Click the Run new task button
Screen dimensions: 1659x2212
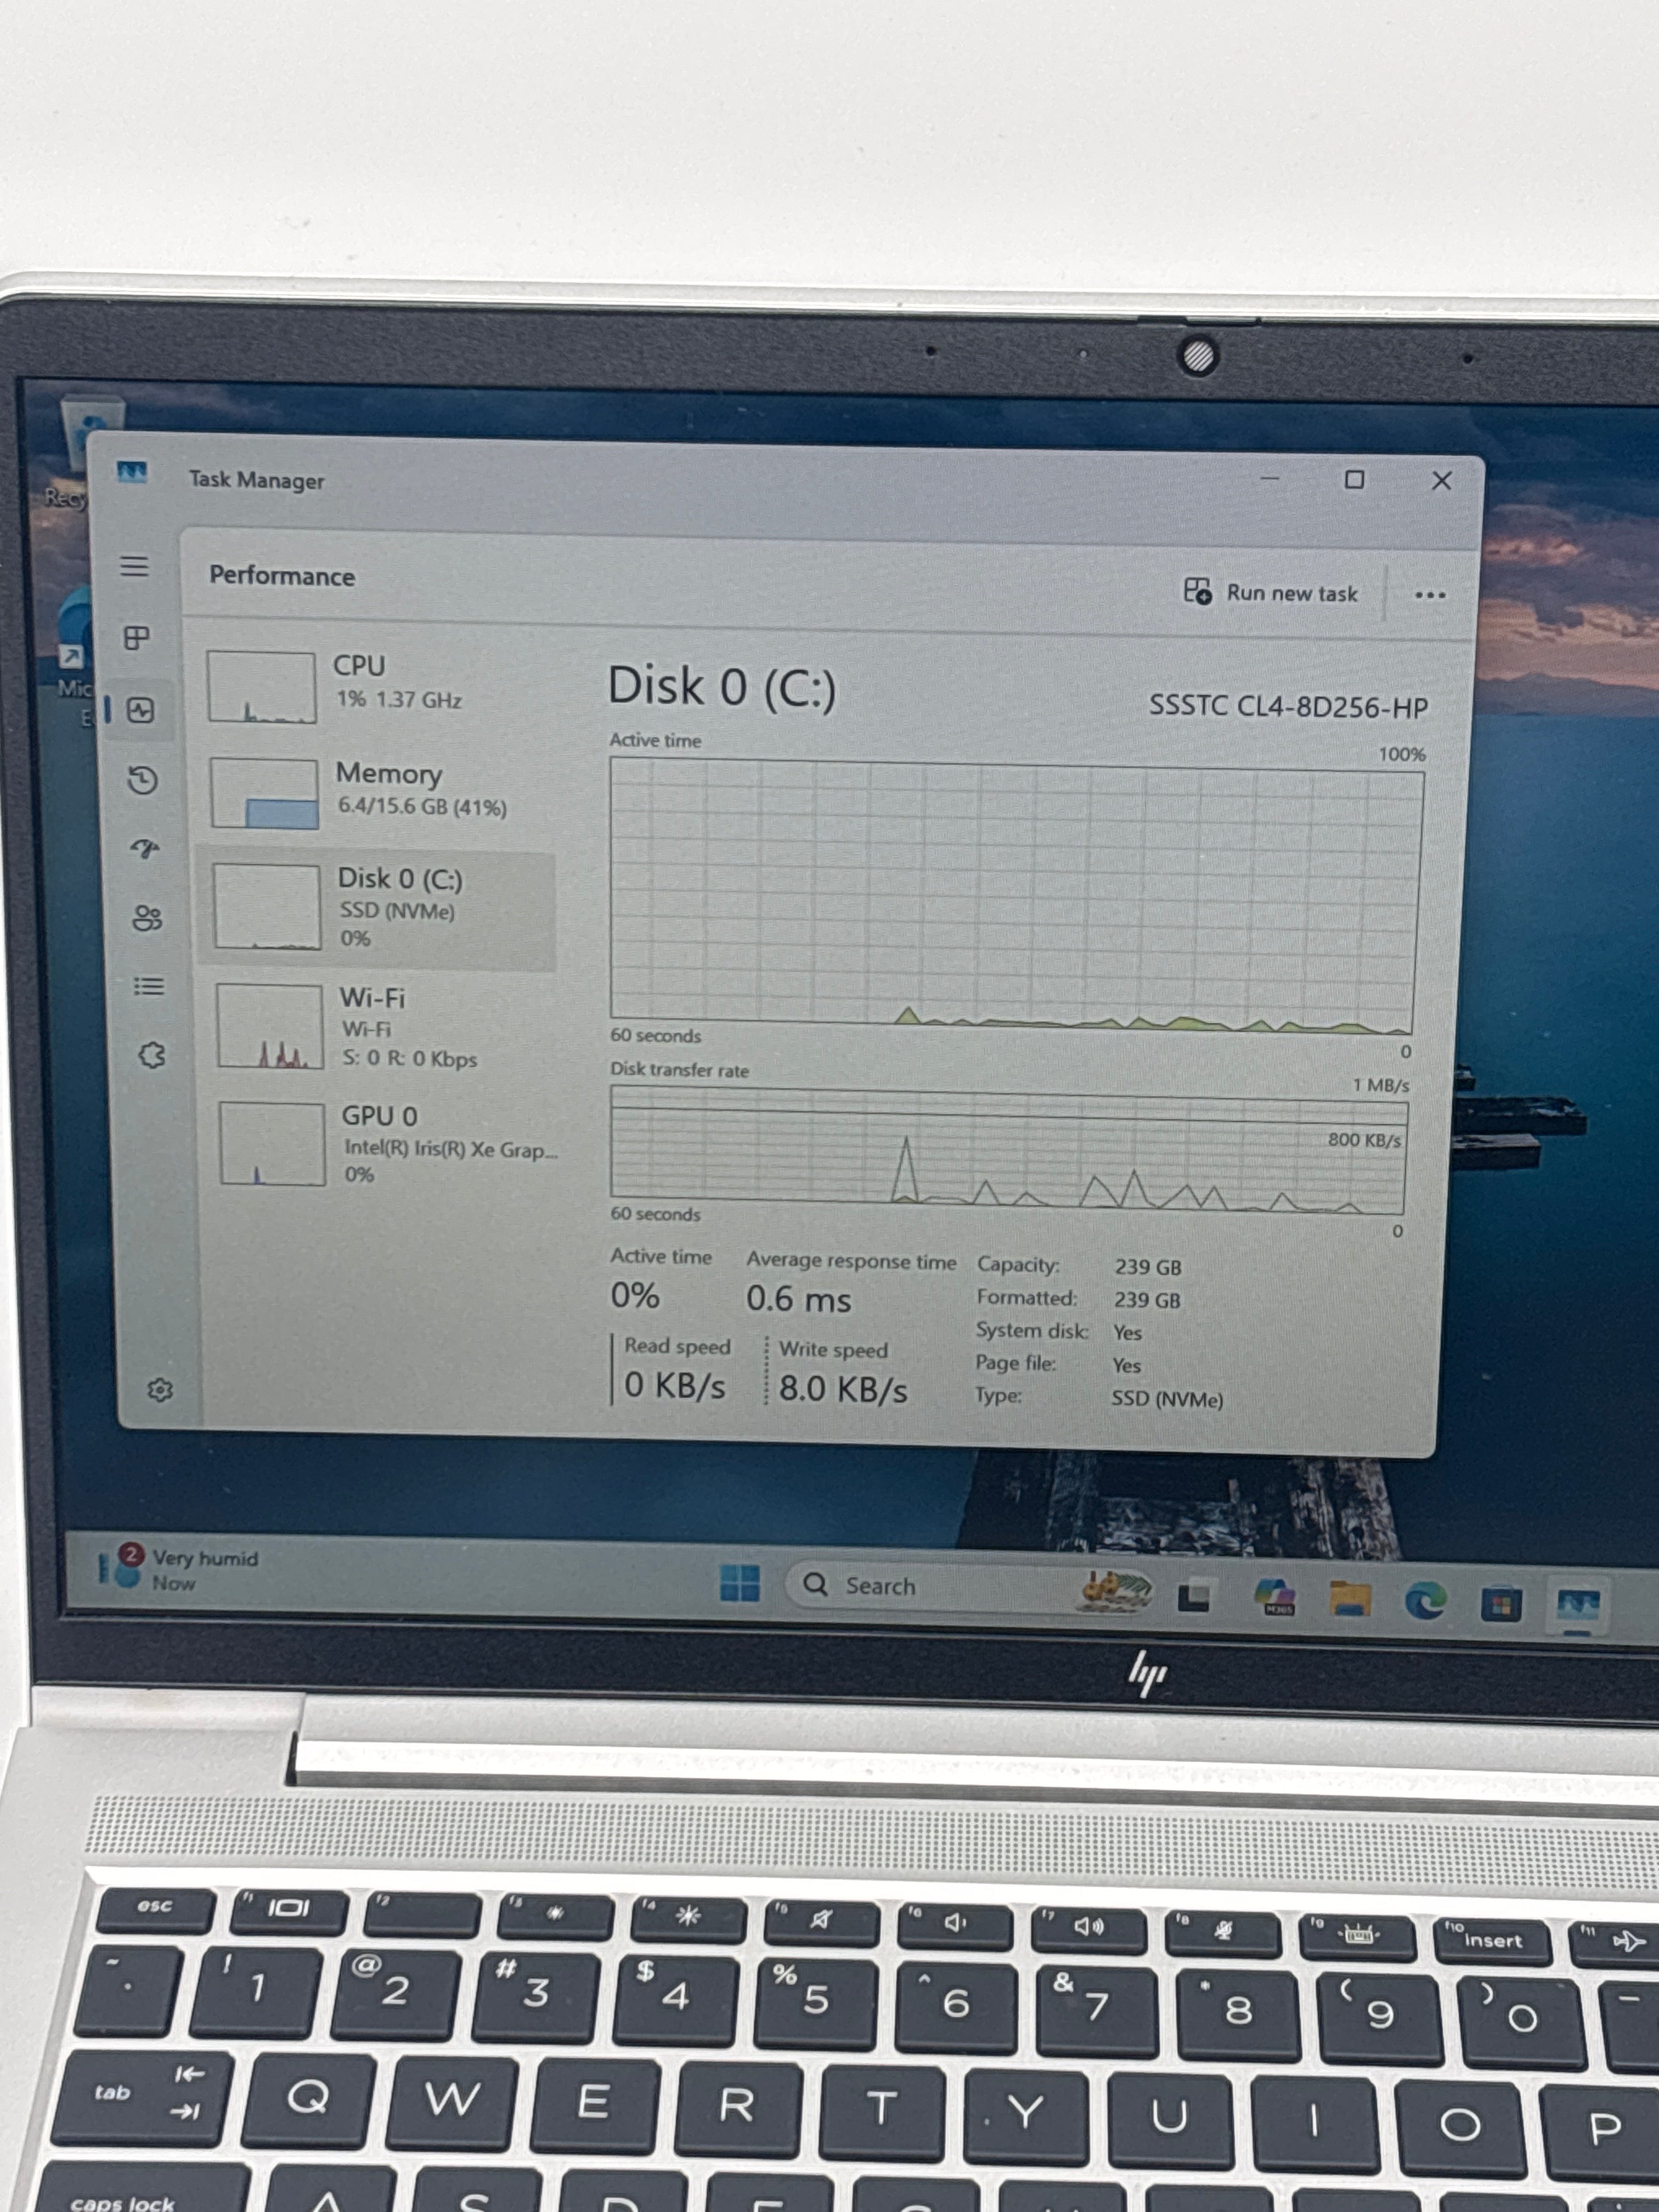[1270, 592]
